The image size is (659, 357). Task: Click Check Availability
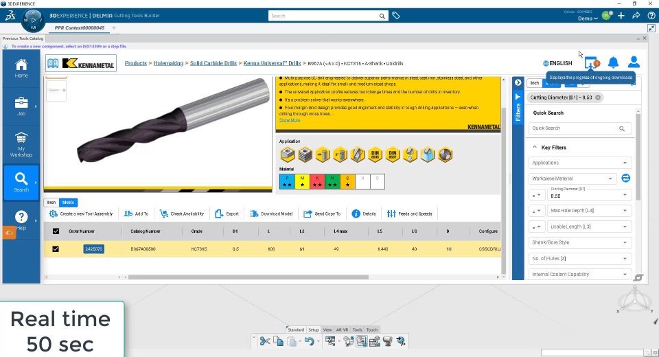click(181, 214)
